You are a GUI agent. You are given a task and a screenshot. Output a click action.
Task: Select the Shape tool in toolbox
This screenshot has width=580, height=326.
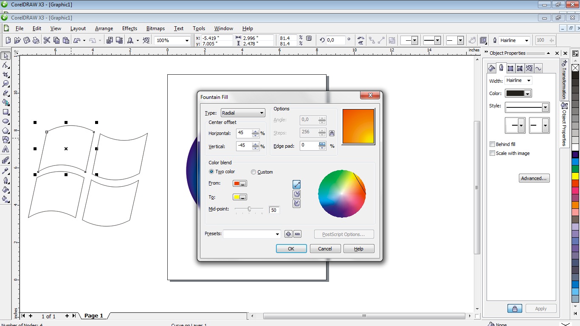pos(6,65)
